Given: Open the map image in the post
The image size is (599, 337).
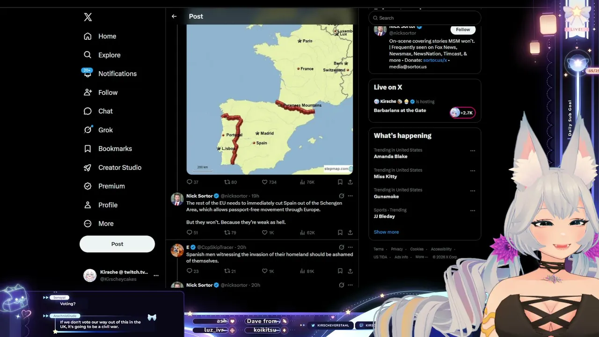Looking at the screenshot, I should coord(270,99).
